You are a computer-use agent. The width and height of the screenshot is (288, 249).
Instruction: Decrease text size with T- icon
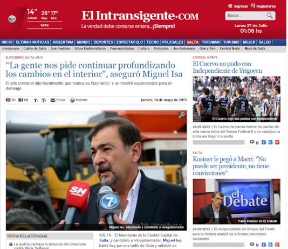[x=36, y=100]
